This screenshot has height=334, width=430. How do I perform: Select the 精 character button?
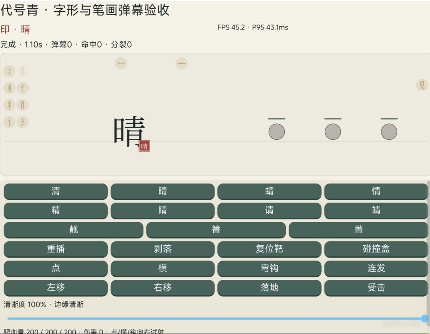56,210
